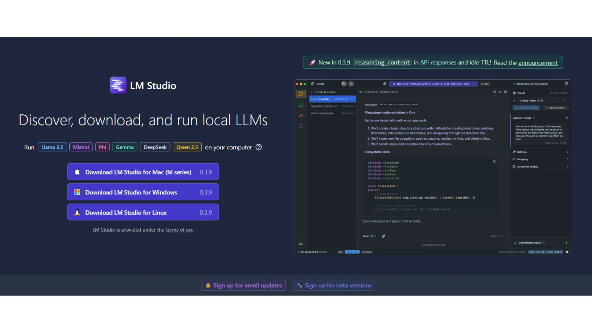This screenshot has height=333, width=592.
Task: Toggle the right panel icon next to Advanced Configuration
Action: tap(567, 84)
